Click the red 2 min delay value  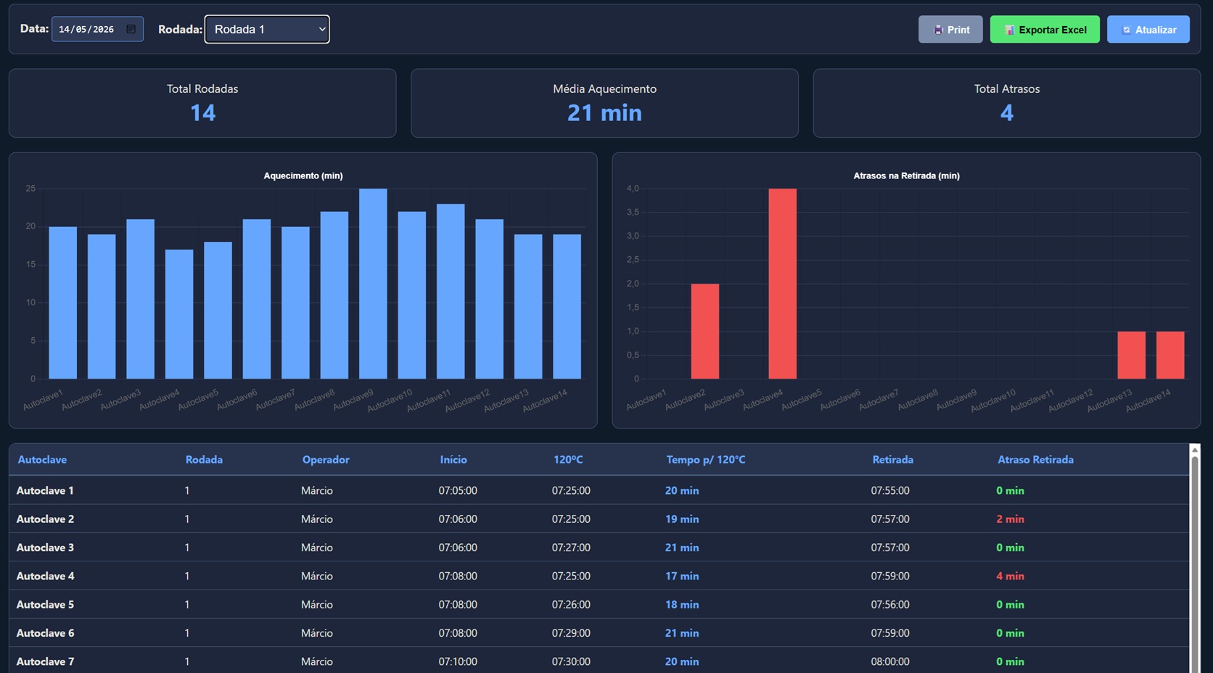(x=1010, y=519)
